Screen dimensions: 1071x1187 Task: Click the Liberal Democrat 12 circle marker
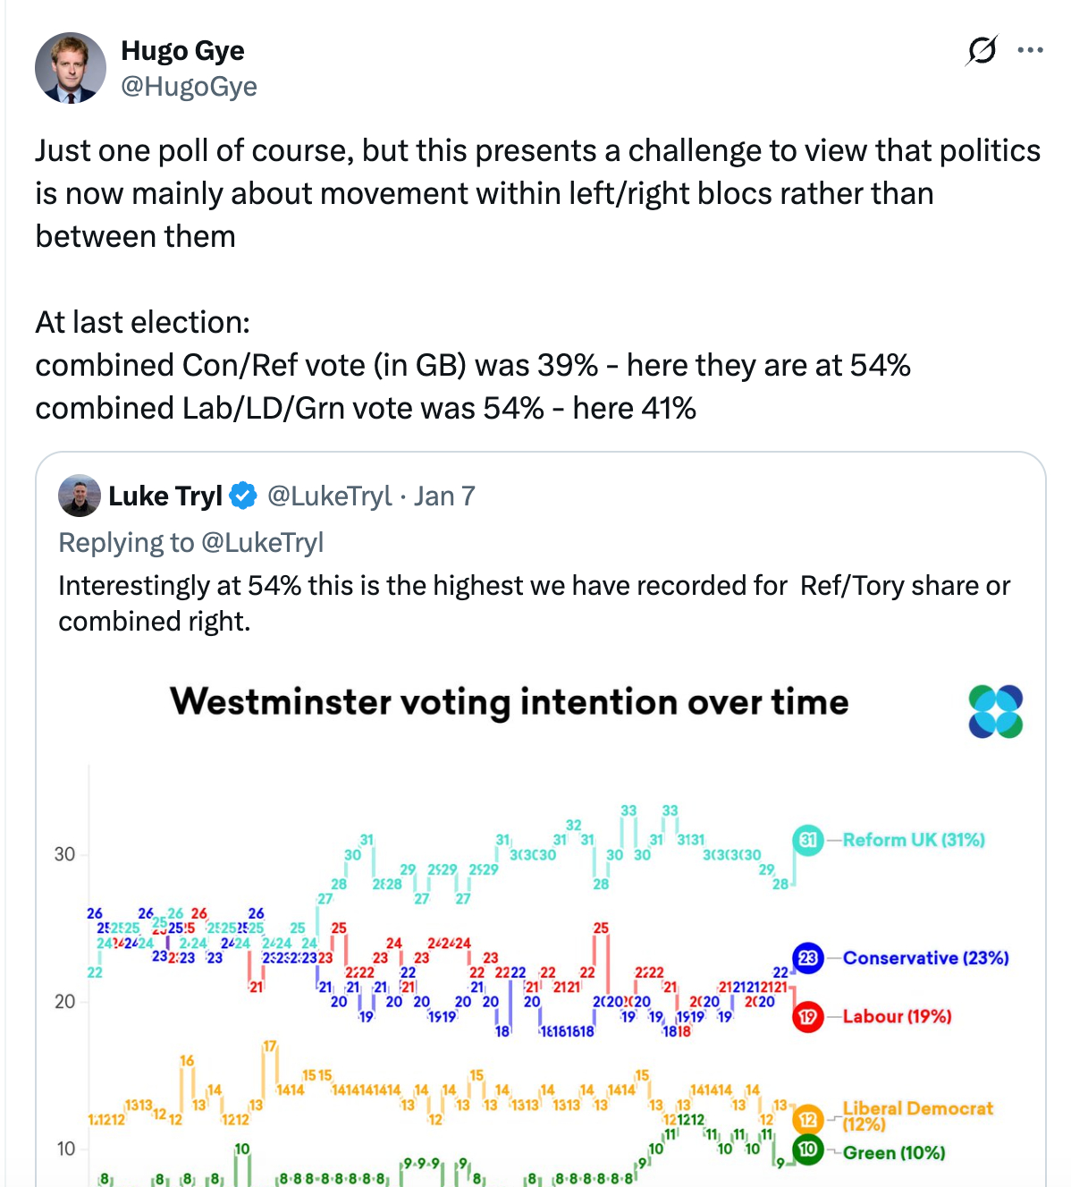coord(808,1119)
